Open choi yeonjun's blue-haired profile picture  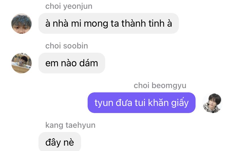pos(21,24)
